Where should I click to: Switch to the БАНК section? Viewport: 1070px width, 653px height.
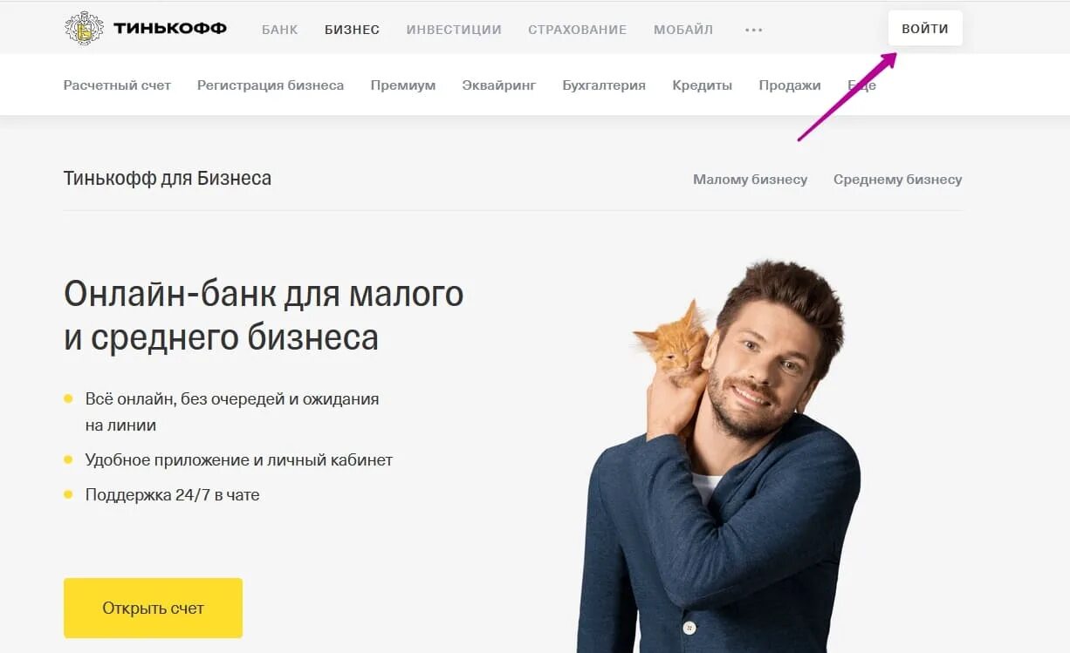pos(279,30)
